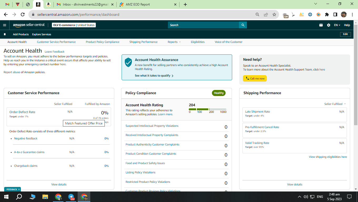
Task: Open a new browser tab
Action: click(185, 4)
